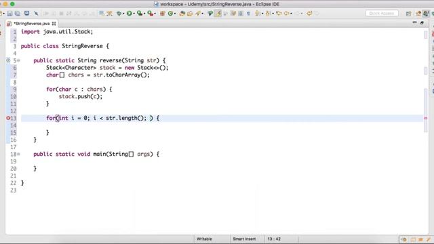Open the Run dropdown arrow
The width and height of the screenshot is (434, 244).
(134, 14)
